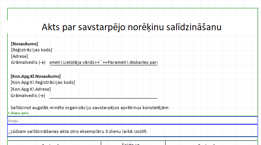Select the [Kon.Apg.Kl.Adrese] field

[x=31, y=89]
